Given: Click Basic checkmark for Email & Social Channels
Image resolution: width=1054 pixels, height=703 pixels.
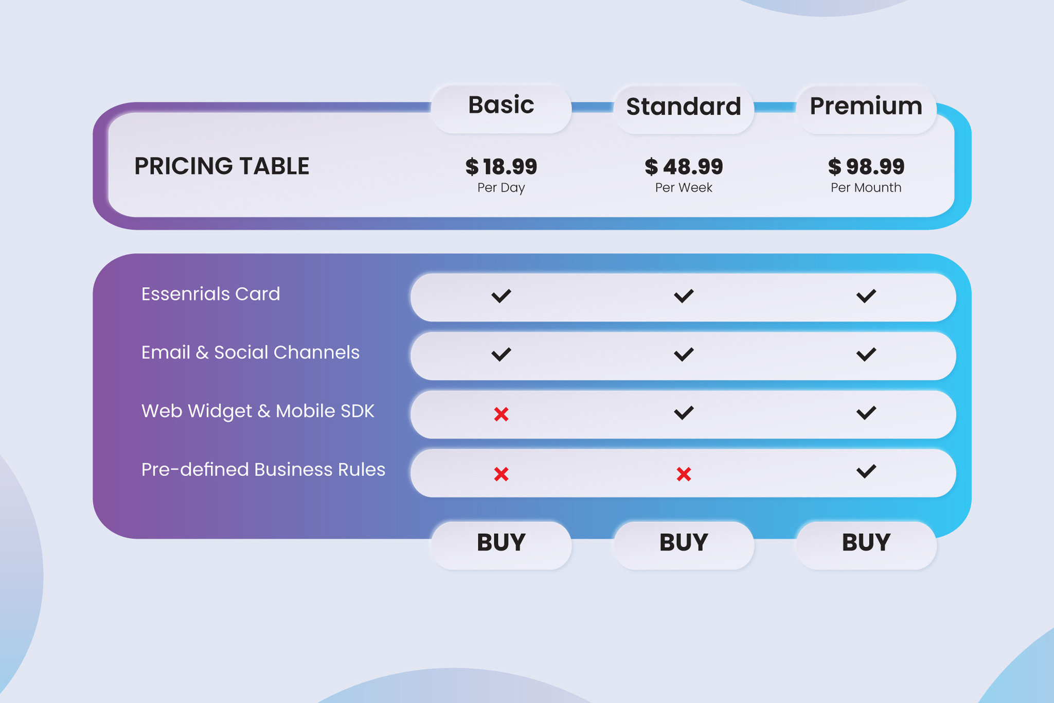Looking at the screenshot, I should coord(501,354).
